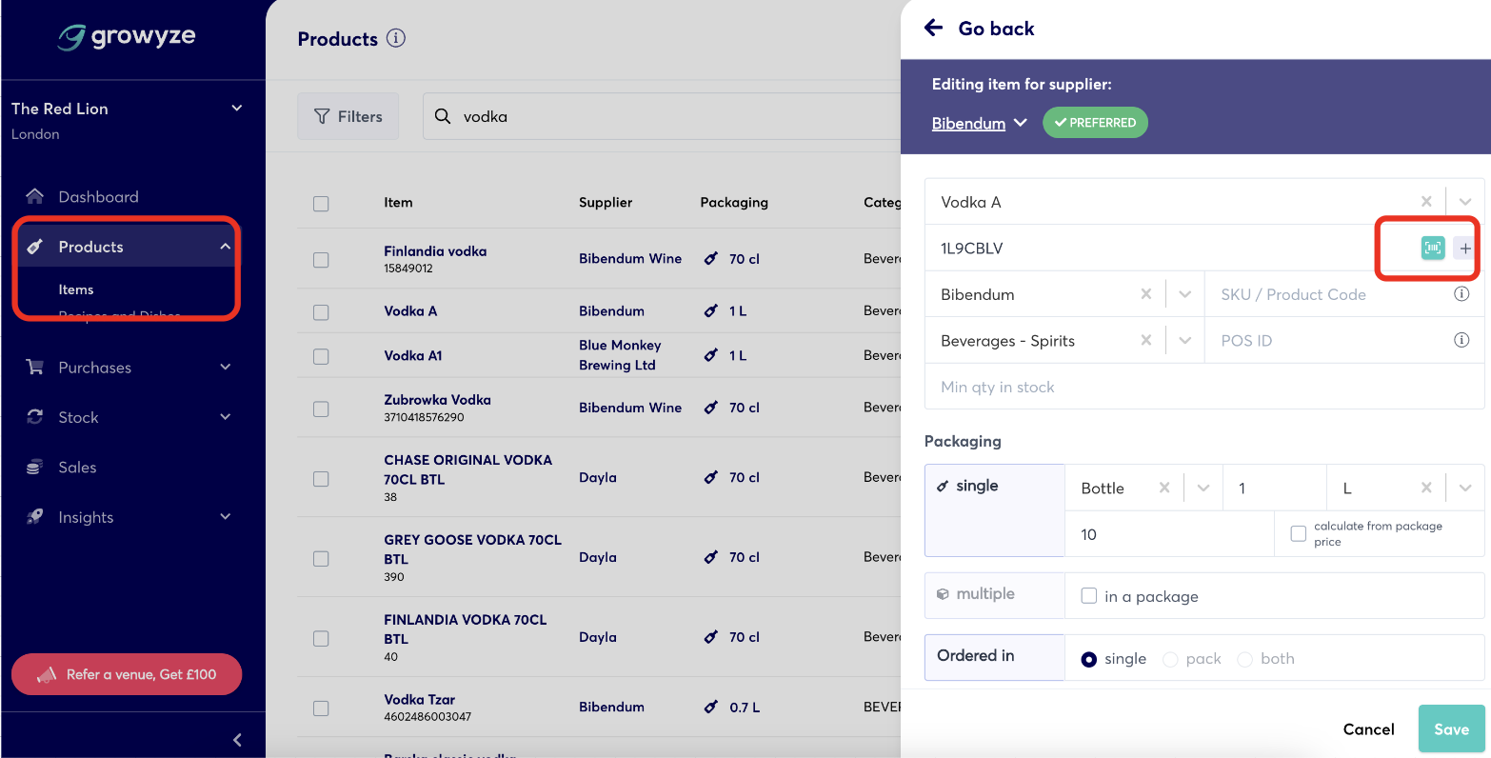1491x758 pixels.
Task: Click the bottle icon in Finlandia vodka row
Action: click(x=710, y=258)
